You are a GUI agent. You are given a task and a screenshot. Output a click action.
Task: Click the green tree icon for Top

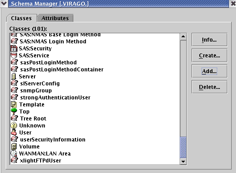pyautogui.click(x=14, y=112)
